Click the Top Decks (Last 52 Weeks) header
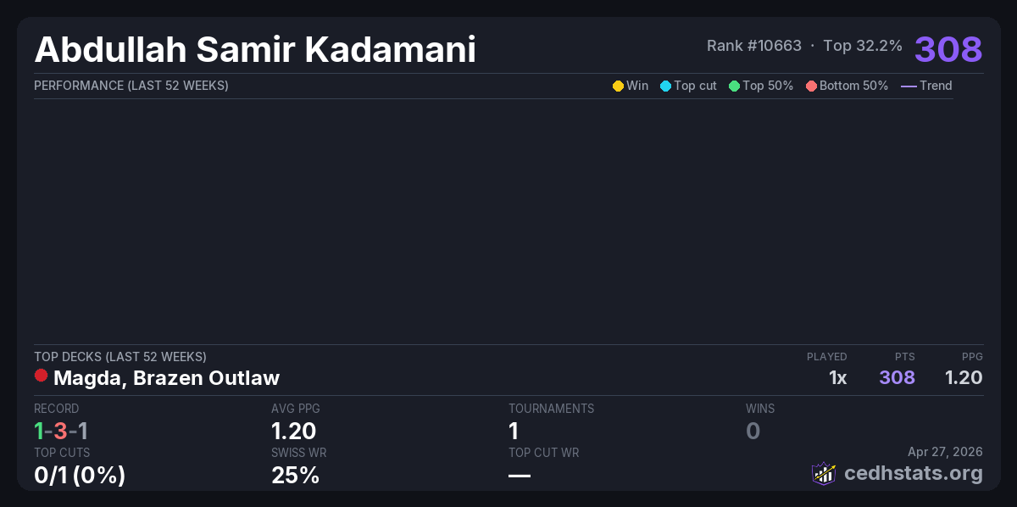The image size is (1017, 507). pos(120,357)
